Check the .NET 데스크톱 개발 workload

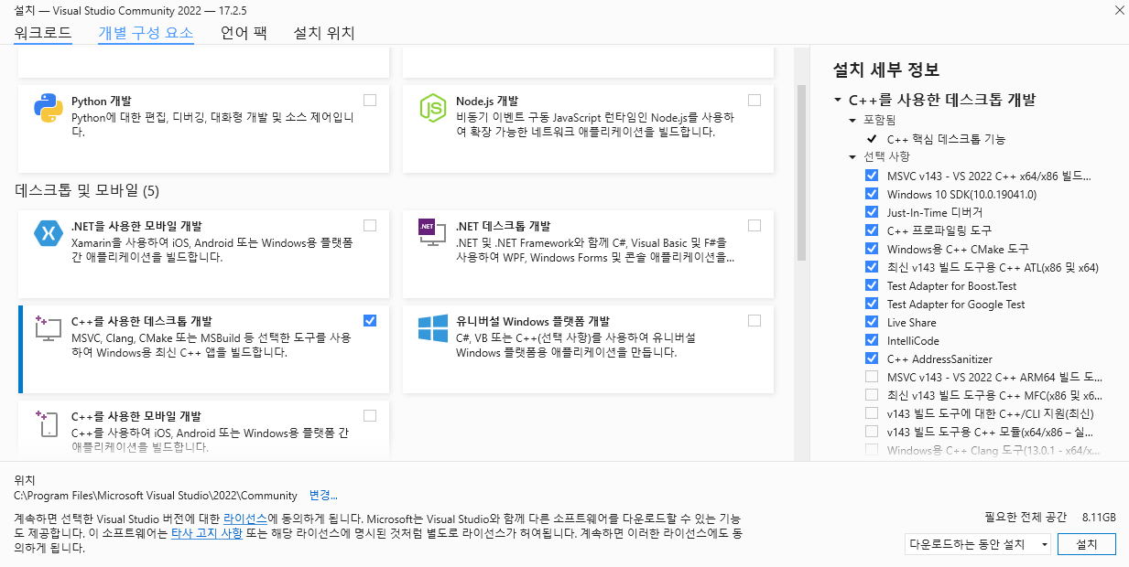point(754,225)
